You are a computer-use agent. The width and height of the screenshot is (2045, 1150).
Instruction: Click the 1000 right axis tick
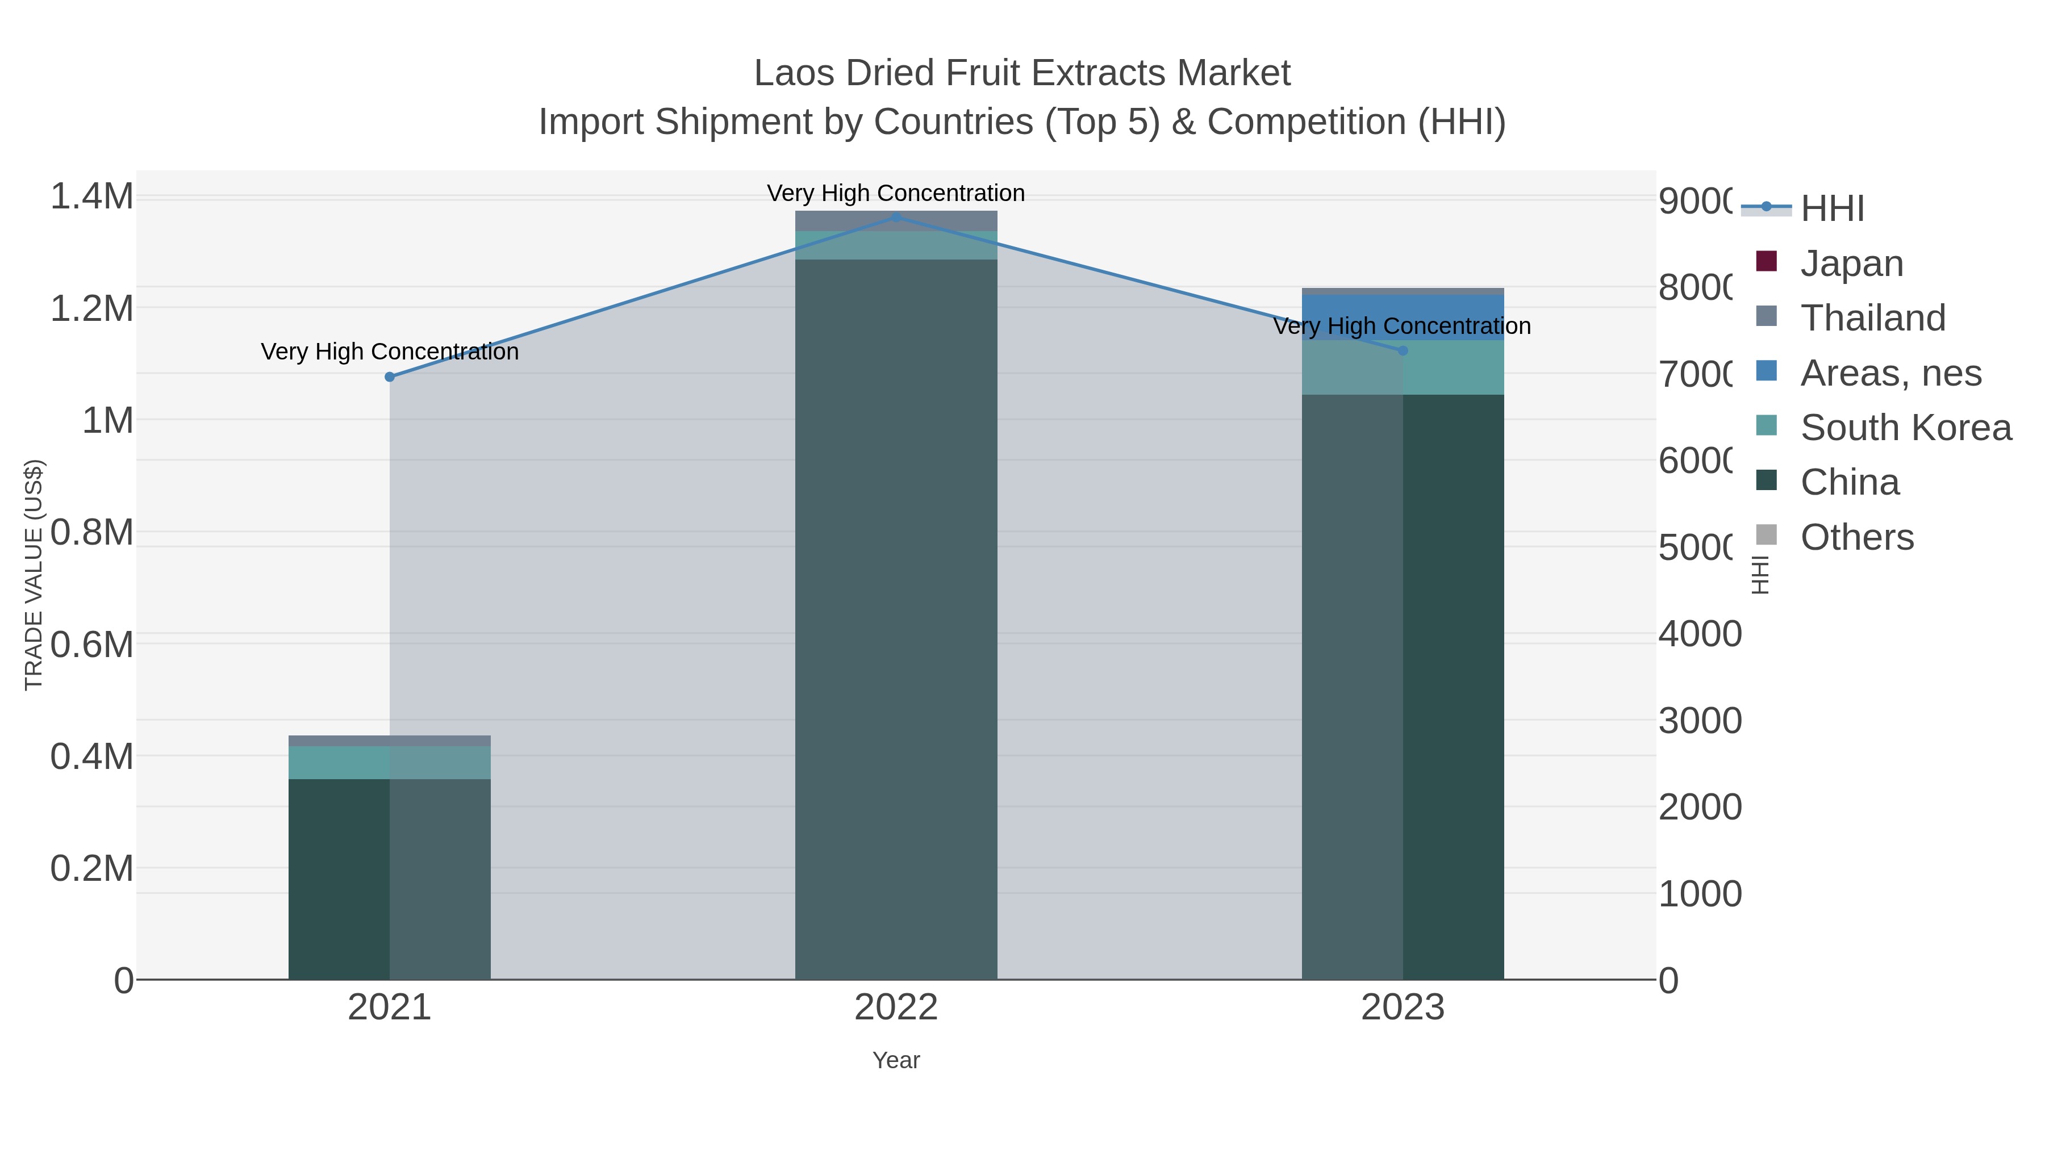pos(1700,893)
